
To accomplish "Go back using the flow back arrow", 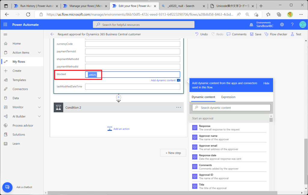I will 52,34.
